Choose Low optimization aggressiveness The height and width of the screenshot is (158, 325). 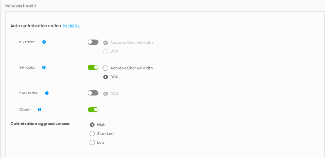[x=92, y=143]
